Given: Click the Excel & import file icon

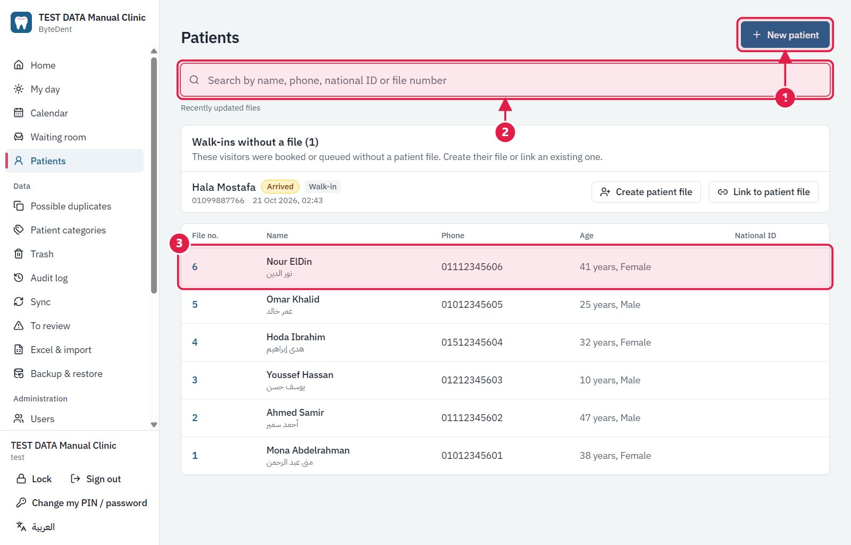Looking at the screenshot, I should point(19,349).
